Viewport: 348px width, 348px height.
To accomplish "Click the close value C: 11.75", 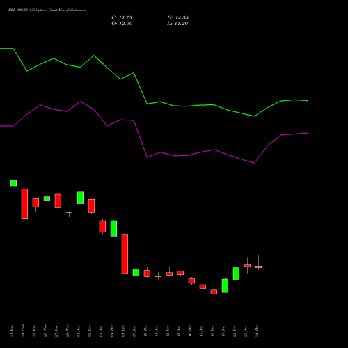I will (122, 18).
